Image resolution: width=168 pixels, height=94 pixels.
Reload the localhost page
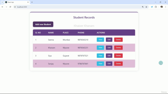(x=10, y=7)
